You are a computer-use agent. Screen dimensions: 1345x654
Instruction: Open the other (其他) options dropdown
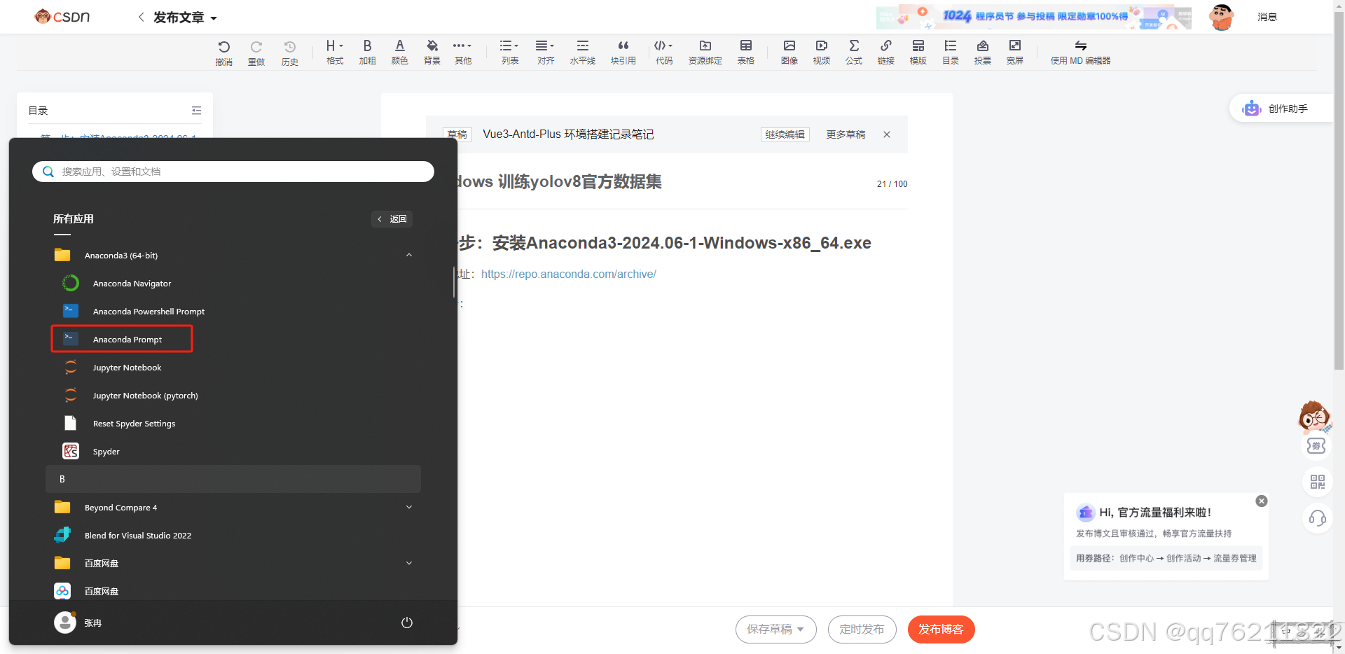[x=462, y=52]
